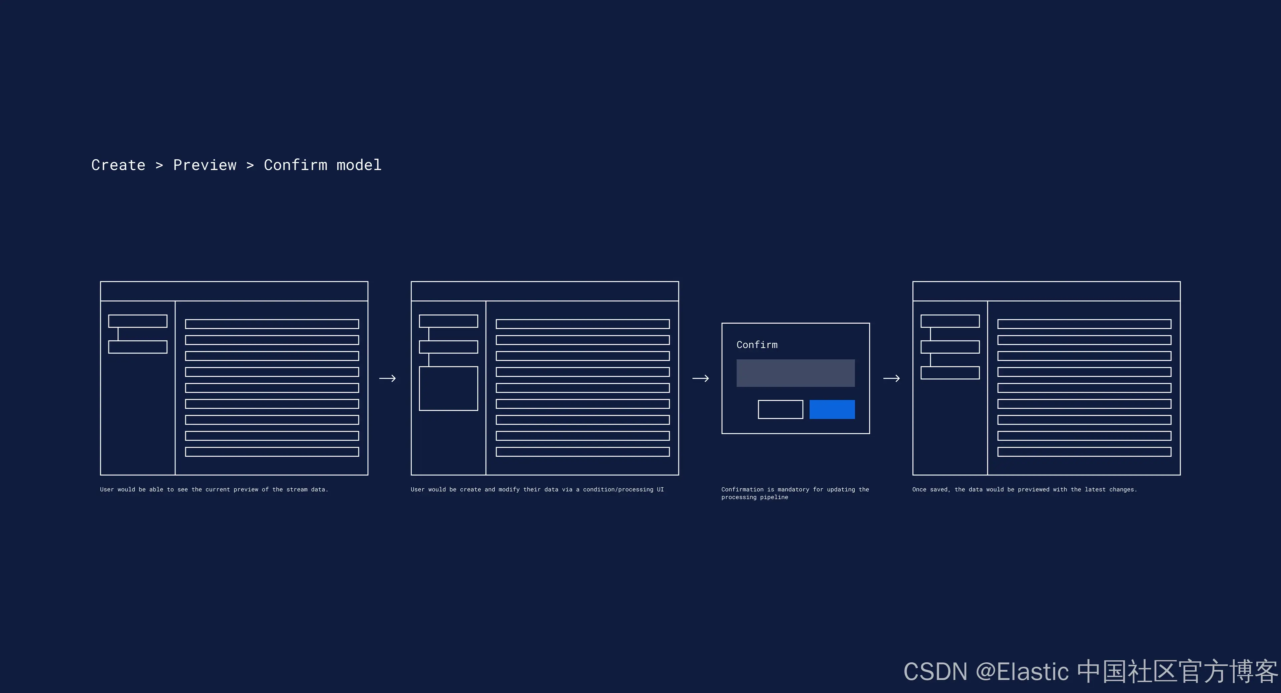Click the outlined cancel button in Confirm dialog
1281x693 pixels.
click(780, 409)
